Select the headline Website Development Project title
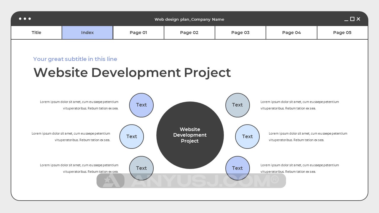 pyautogui.click(x=132, y=72)
